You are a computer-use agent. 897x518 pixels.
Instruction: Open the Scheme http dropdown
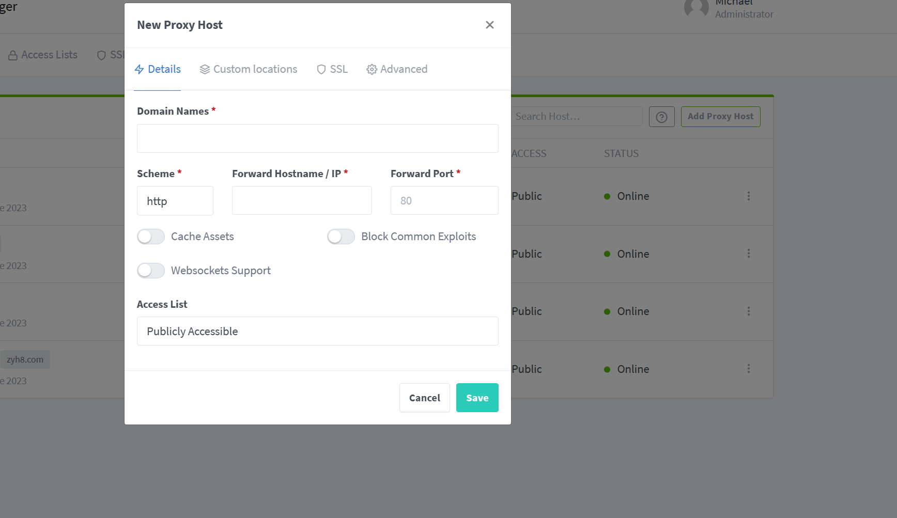[175, 200]
